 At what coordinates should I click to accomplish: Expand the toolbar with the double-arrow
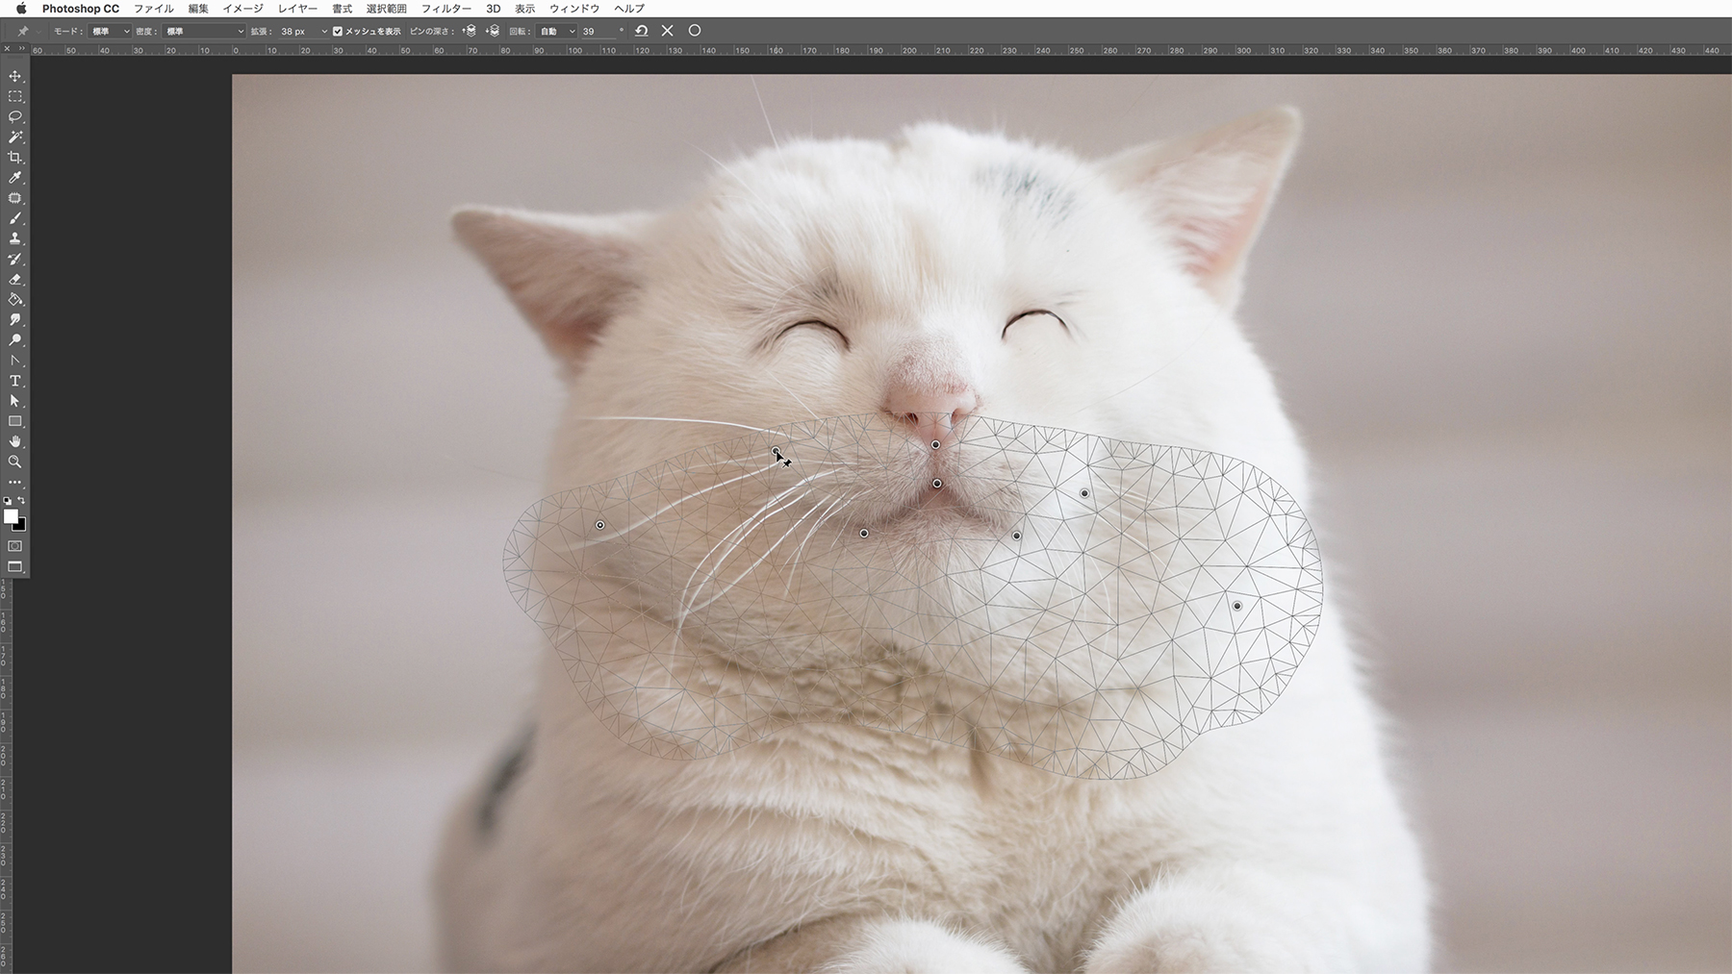[20, 50]
